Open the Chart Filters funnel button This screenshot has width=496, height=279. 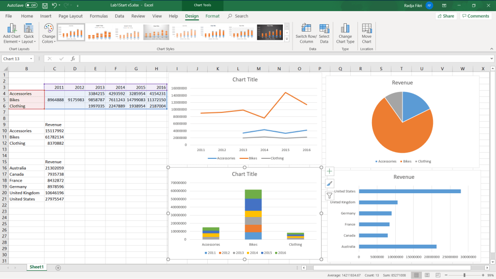pyautogui.click(x=329, y=196)
